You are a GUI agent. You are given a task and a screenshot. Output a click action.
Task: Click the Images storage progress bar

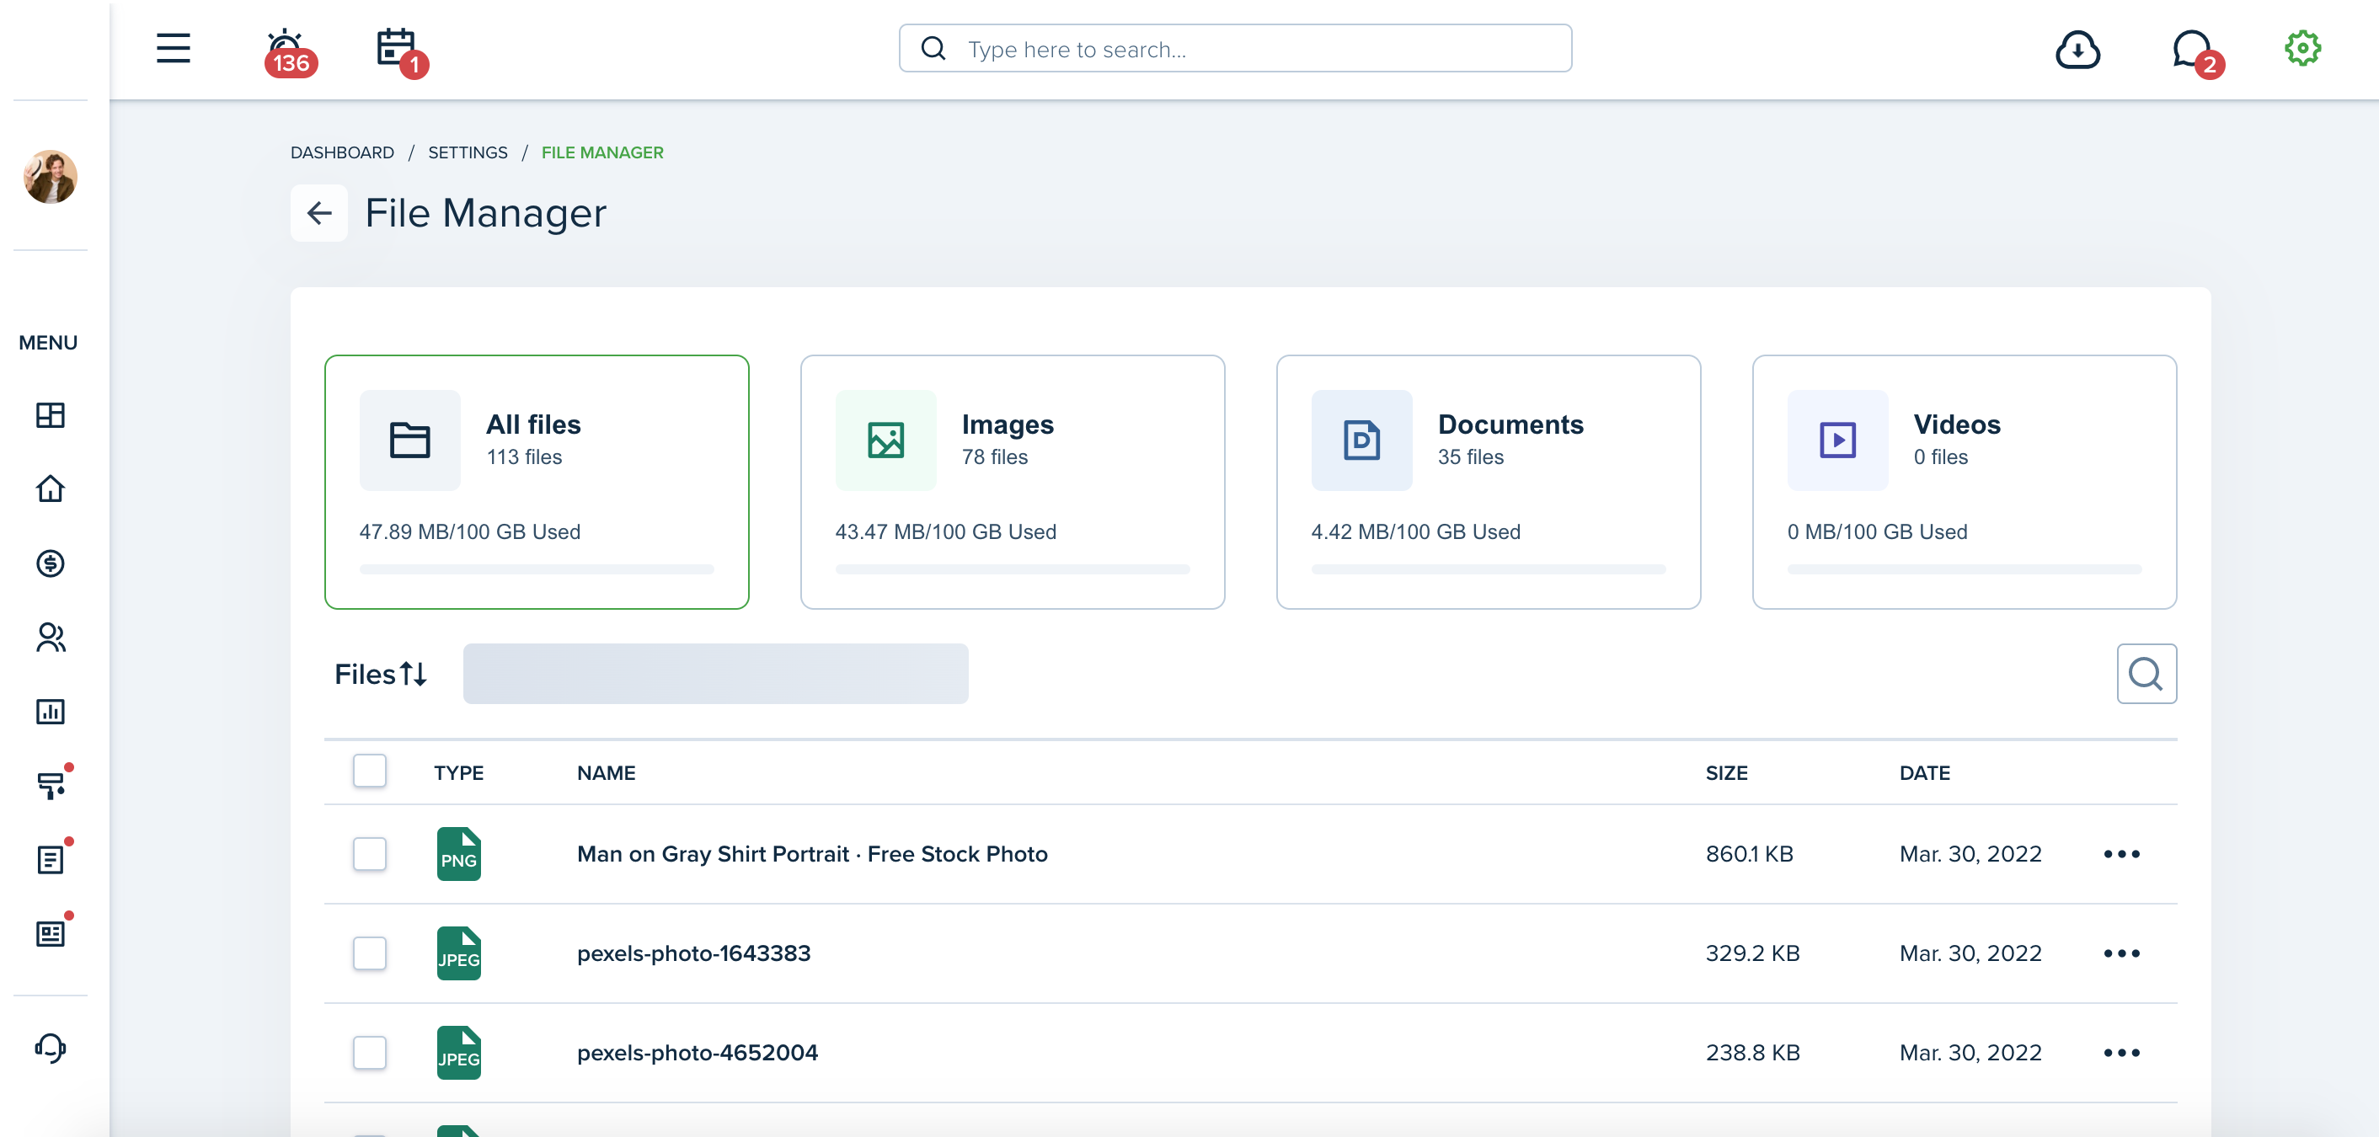click(x=1013, y=569)
